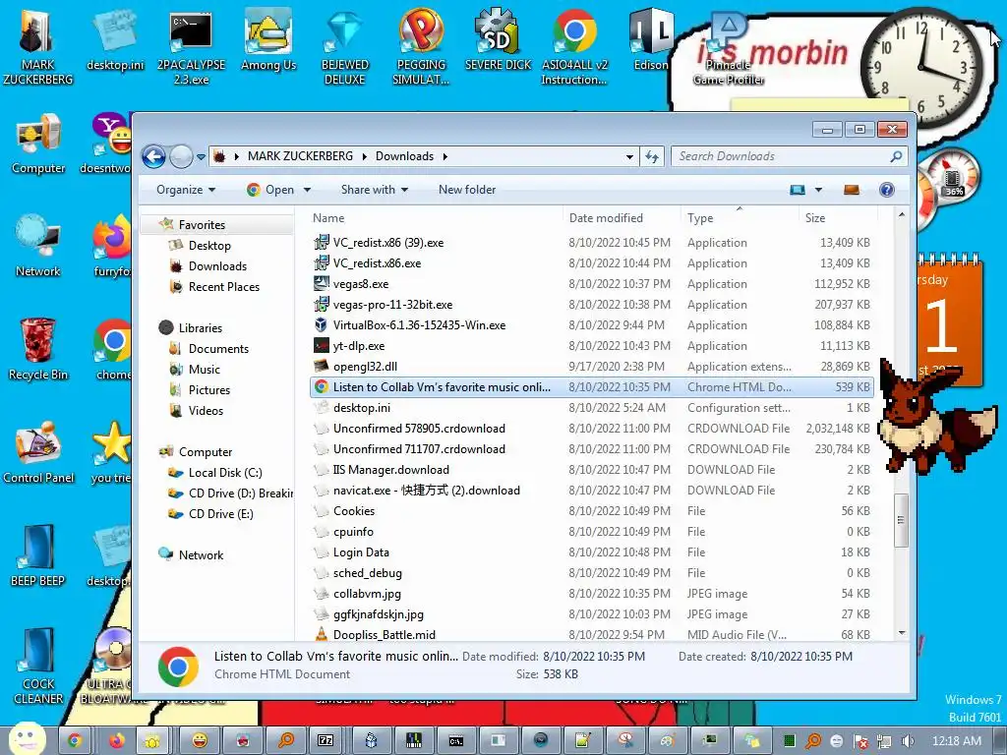Click the VirtualBox installer file icon
Screen dimensions: 1007x755
pos(322,324)
